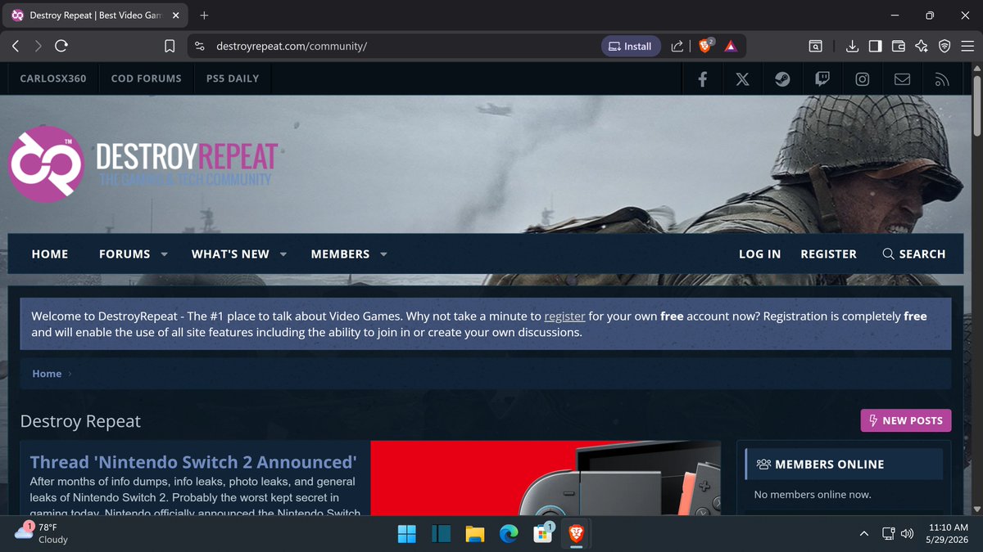Screen dimensions: 983x552
Task: Click the envelope contact icon
Action: tap(902, 79)
